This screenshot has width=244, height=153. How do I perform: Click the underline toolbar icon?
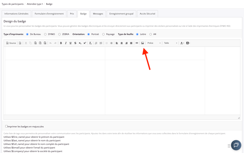click(x=71, y=43)
